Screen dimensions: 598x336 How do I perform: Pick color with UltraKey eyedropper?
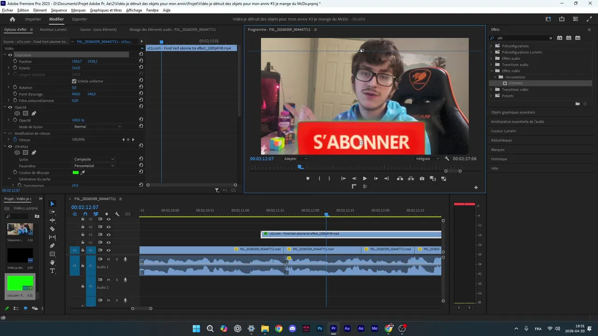[83, 173]
